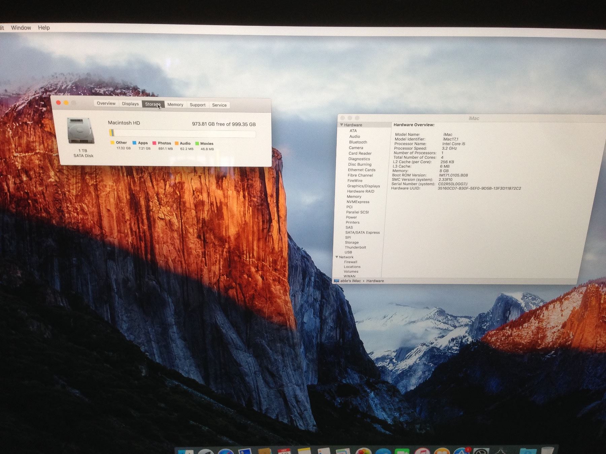606x454 pixels.
Task: Open the Window menu
Action: pyautogui.click(x=21, y=28)
